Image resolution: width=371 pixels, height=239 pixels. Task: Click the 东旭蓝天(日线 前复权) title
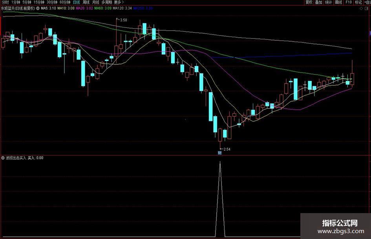click(18, 8)
